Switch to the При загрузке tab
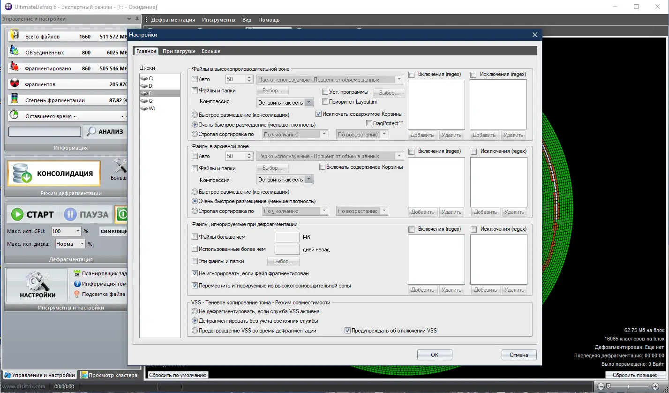 point(180,51)
